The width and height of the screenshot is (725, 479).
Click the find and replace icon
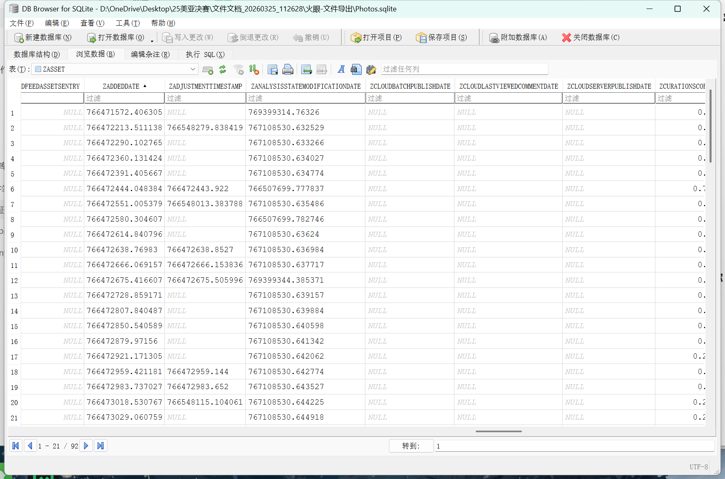tap(371, 70)
